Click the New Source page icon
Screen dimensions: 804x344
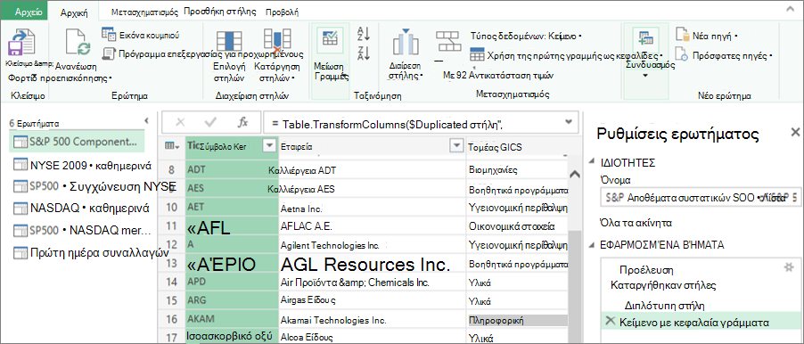[683, 35]
